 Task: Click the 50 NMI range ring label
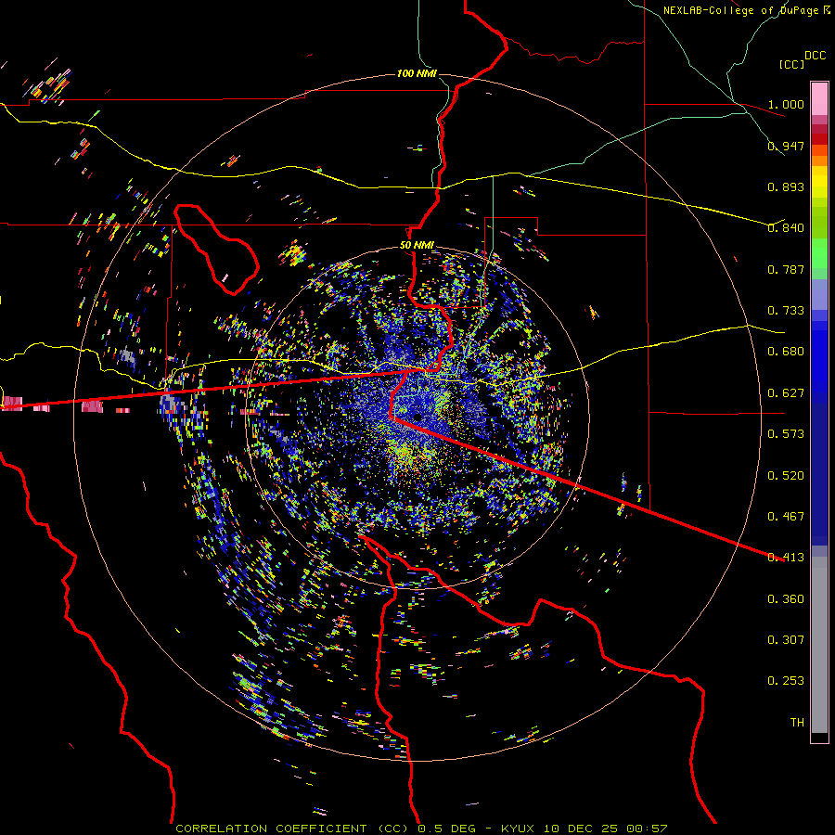point(417,245)
